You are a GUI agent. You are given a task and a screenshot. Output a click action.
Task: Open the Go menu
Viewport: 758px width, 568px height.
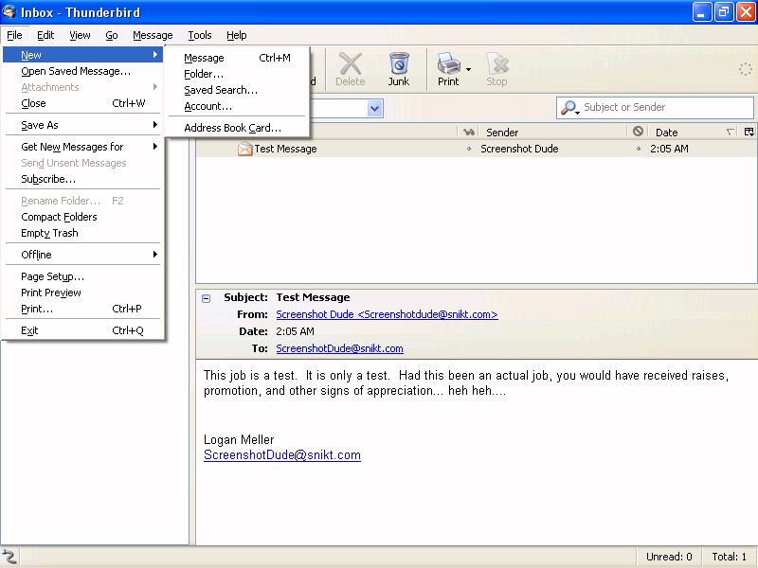click(112, 35)
